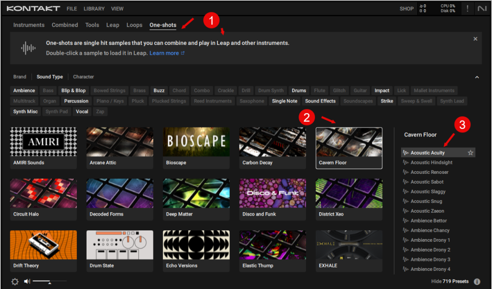Switch to the Tools tab
492x289 pixels.
[x=92, y=25]
